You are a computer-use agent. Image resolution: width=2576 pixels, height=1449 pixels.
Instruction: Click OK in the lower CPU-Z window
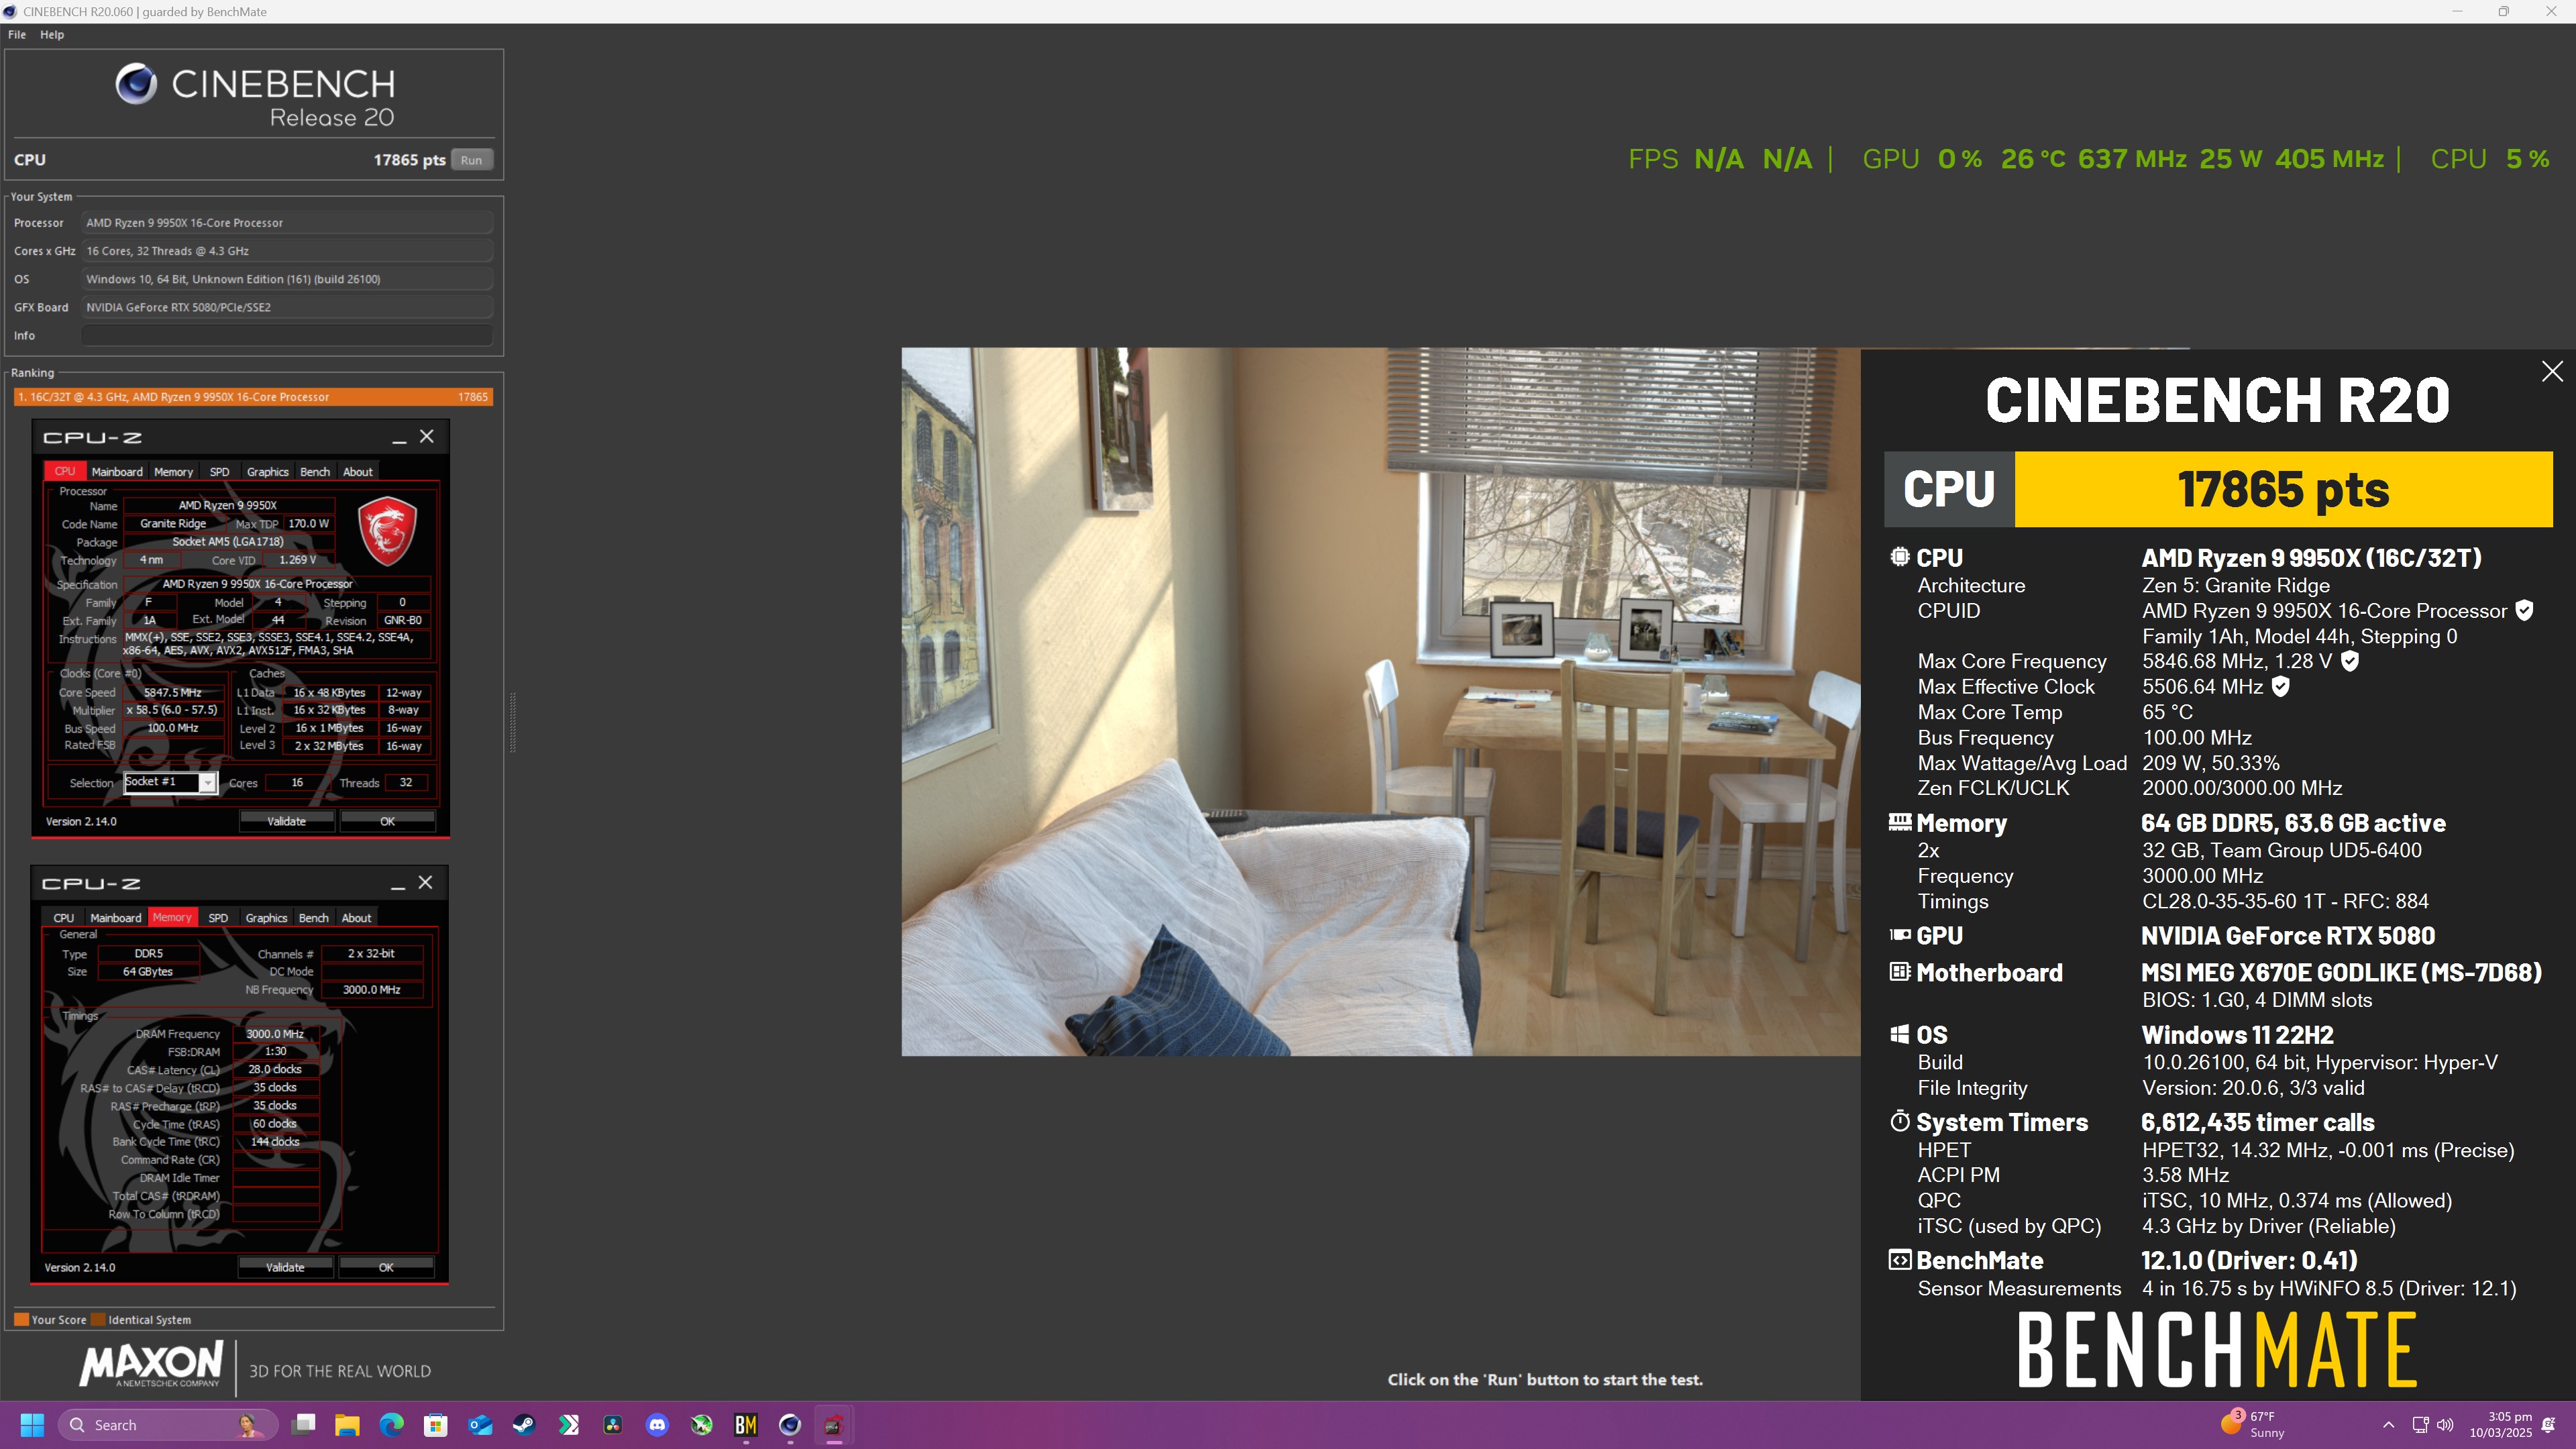click(x=386, y=1267)
